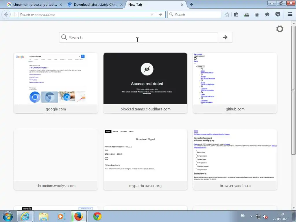The image size is (296, 222).
Task: Open the blocked.teams.cloudflare.com tile
Action: 145,83
